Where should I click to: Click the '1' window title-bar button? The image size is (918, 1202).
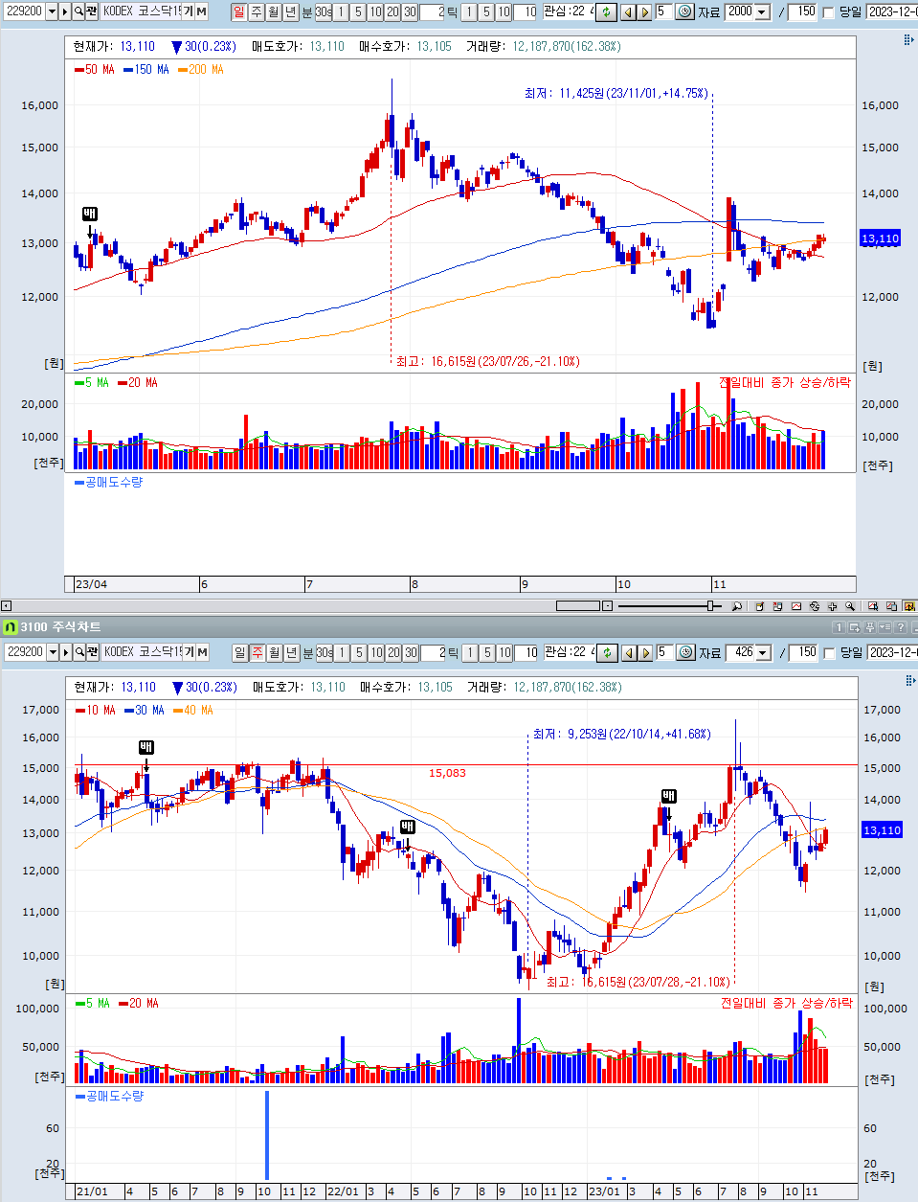pyautogui.click(x=839, y=627)
